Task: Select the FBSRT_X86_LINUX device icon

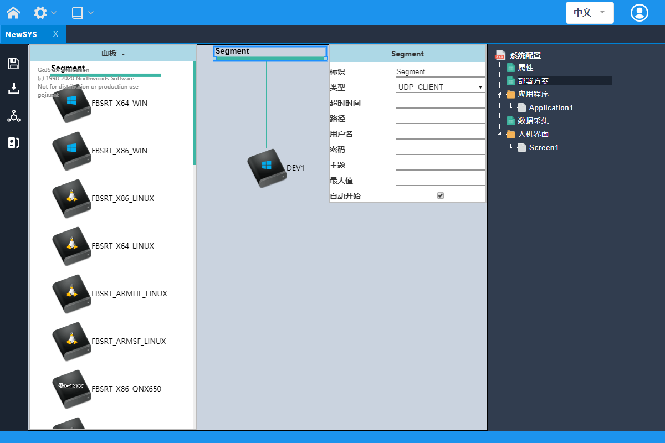Action: (71, 199)
